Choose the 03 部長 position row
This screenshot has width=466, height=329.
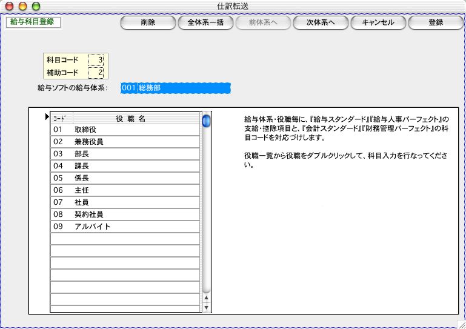[x=125, y=154]
